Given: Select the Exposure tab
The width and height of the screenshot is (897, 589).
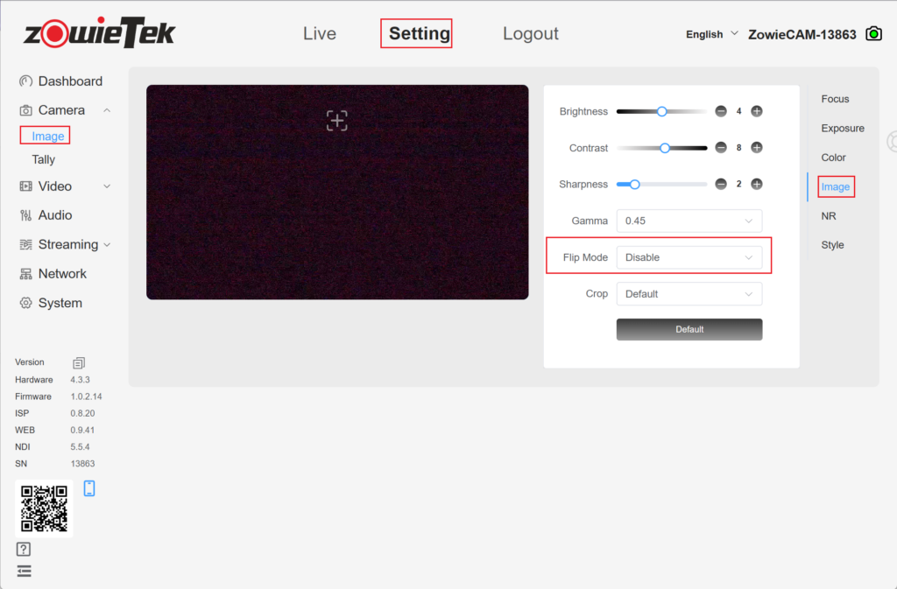Looking at the screenshot, I should tap(843, 128).
